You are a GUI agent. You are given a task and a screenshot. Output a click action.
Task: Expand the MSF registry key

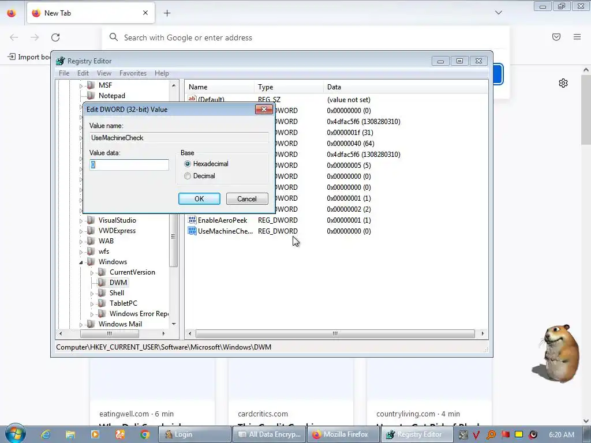81,86
